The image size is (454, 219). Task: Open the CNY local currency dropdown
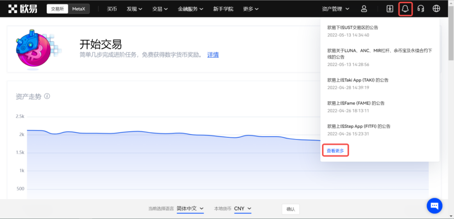click(x=243, y=209)
